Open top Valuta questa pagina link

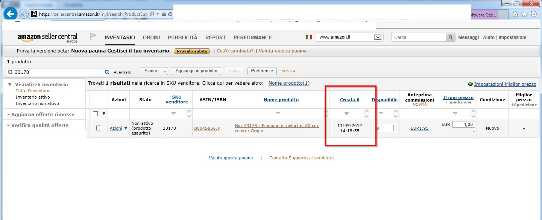pos(282,51)
